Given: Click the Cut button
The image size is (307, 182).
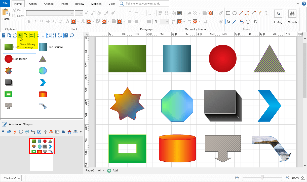Looking at the screenshot, I should click(17, 10).
